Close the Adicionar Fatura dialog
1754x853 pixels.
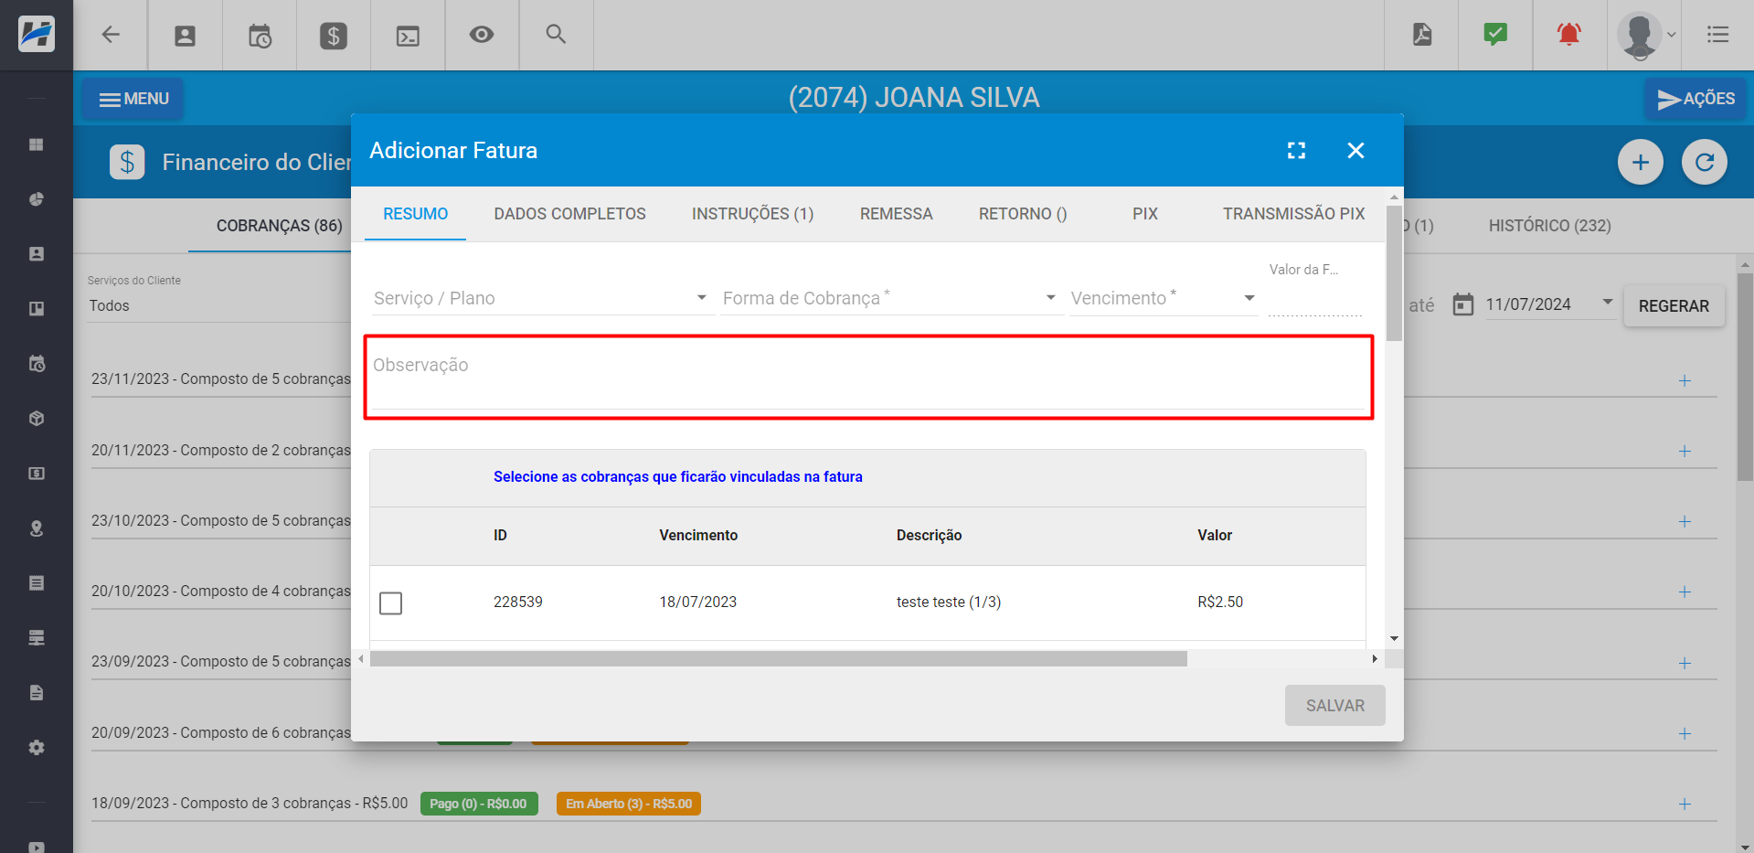(1355, 151)
